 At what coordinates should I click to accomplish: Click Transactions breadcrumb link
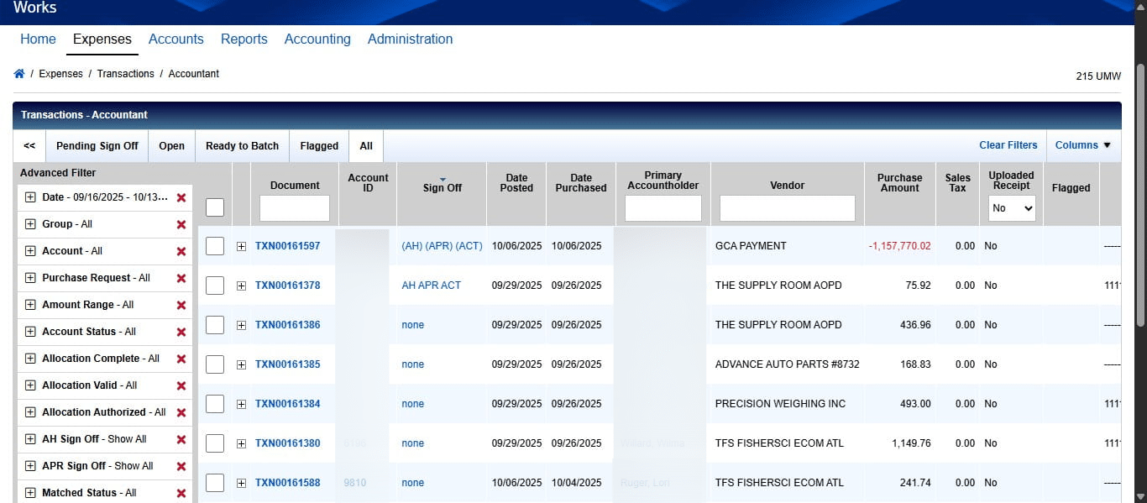pyautogui.click(x=125, y=74)
